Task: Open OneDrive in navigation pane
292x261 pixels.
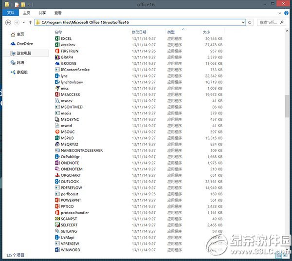Action: tap(21, 44)
